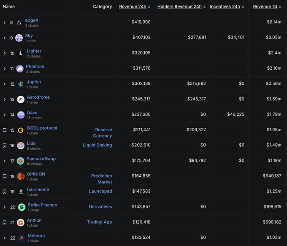
Task: Bookmark the Lido row
Action: tap(4, 146)
